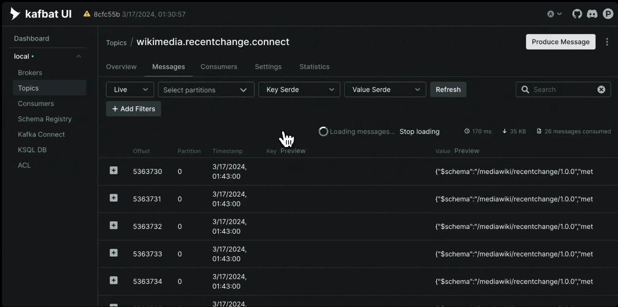Click the download arrow icon beside 35 KB
The height and width of the screenshot is (307, 618).
[505, 131]
